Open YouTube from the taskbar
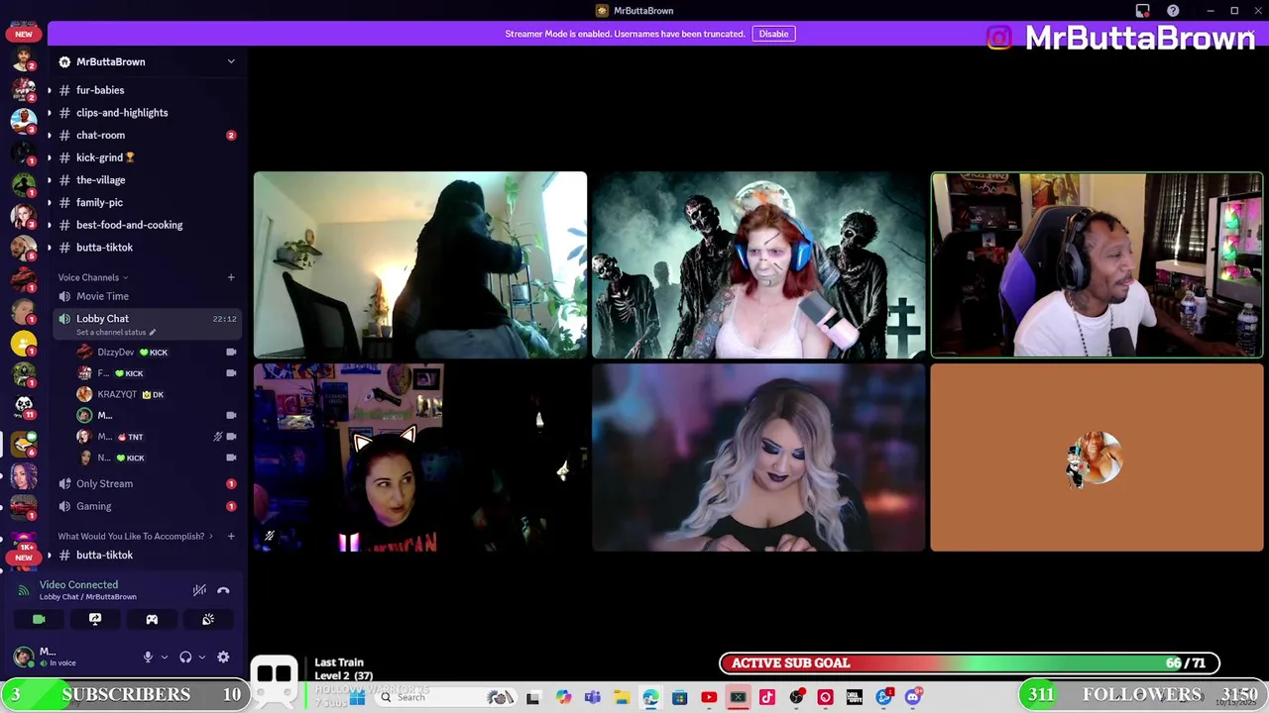Viewport: 1269px width, 713px height. 709,697
